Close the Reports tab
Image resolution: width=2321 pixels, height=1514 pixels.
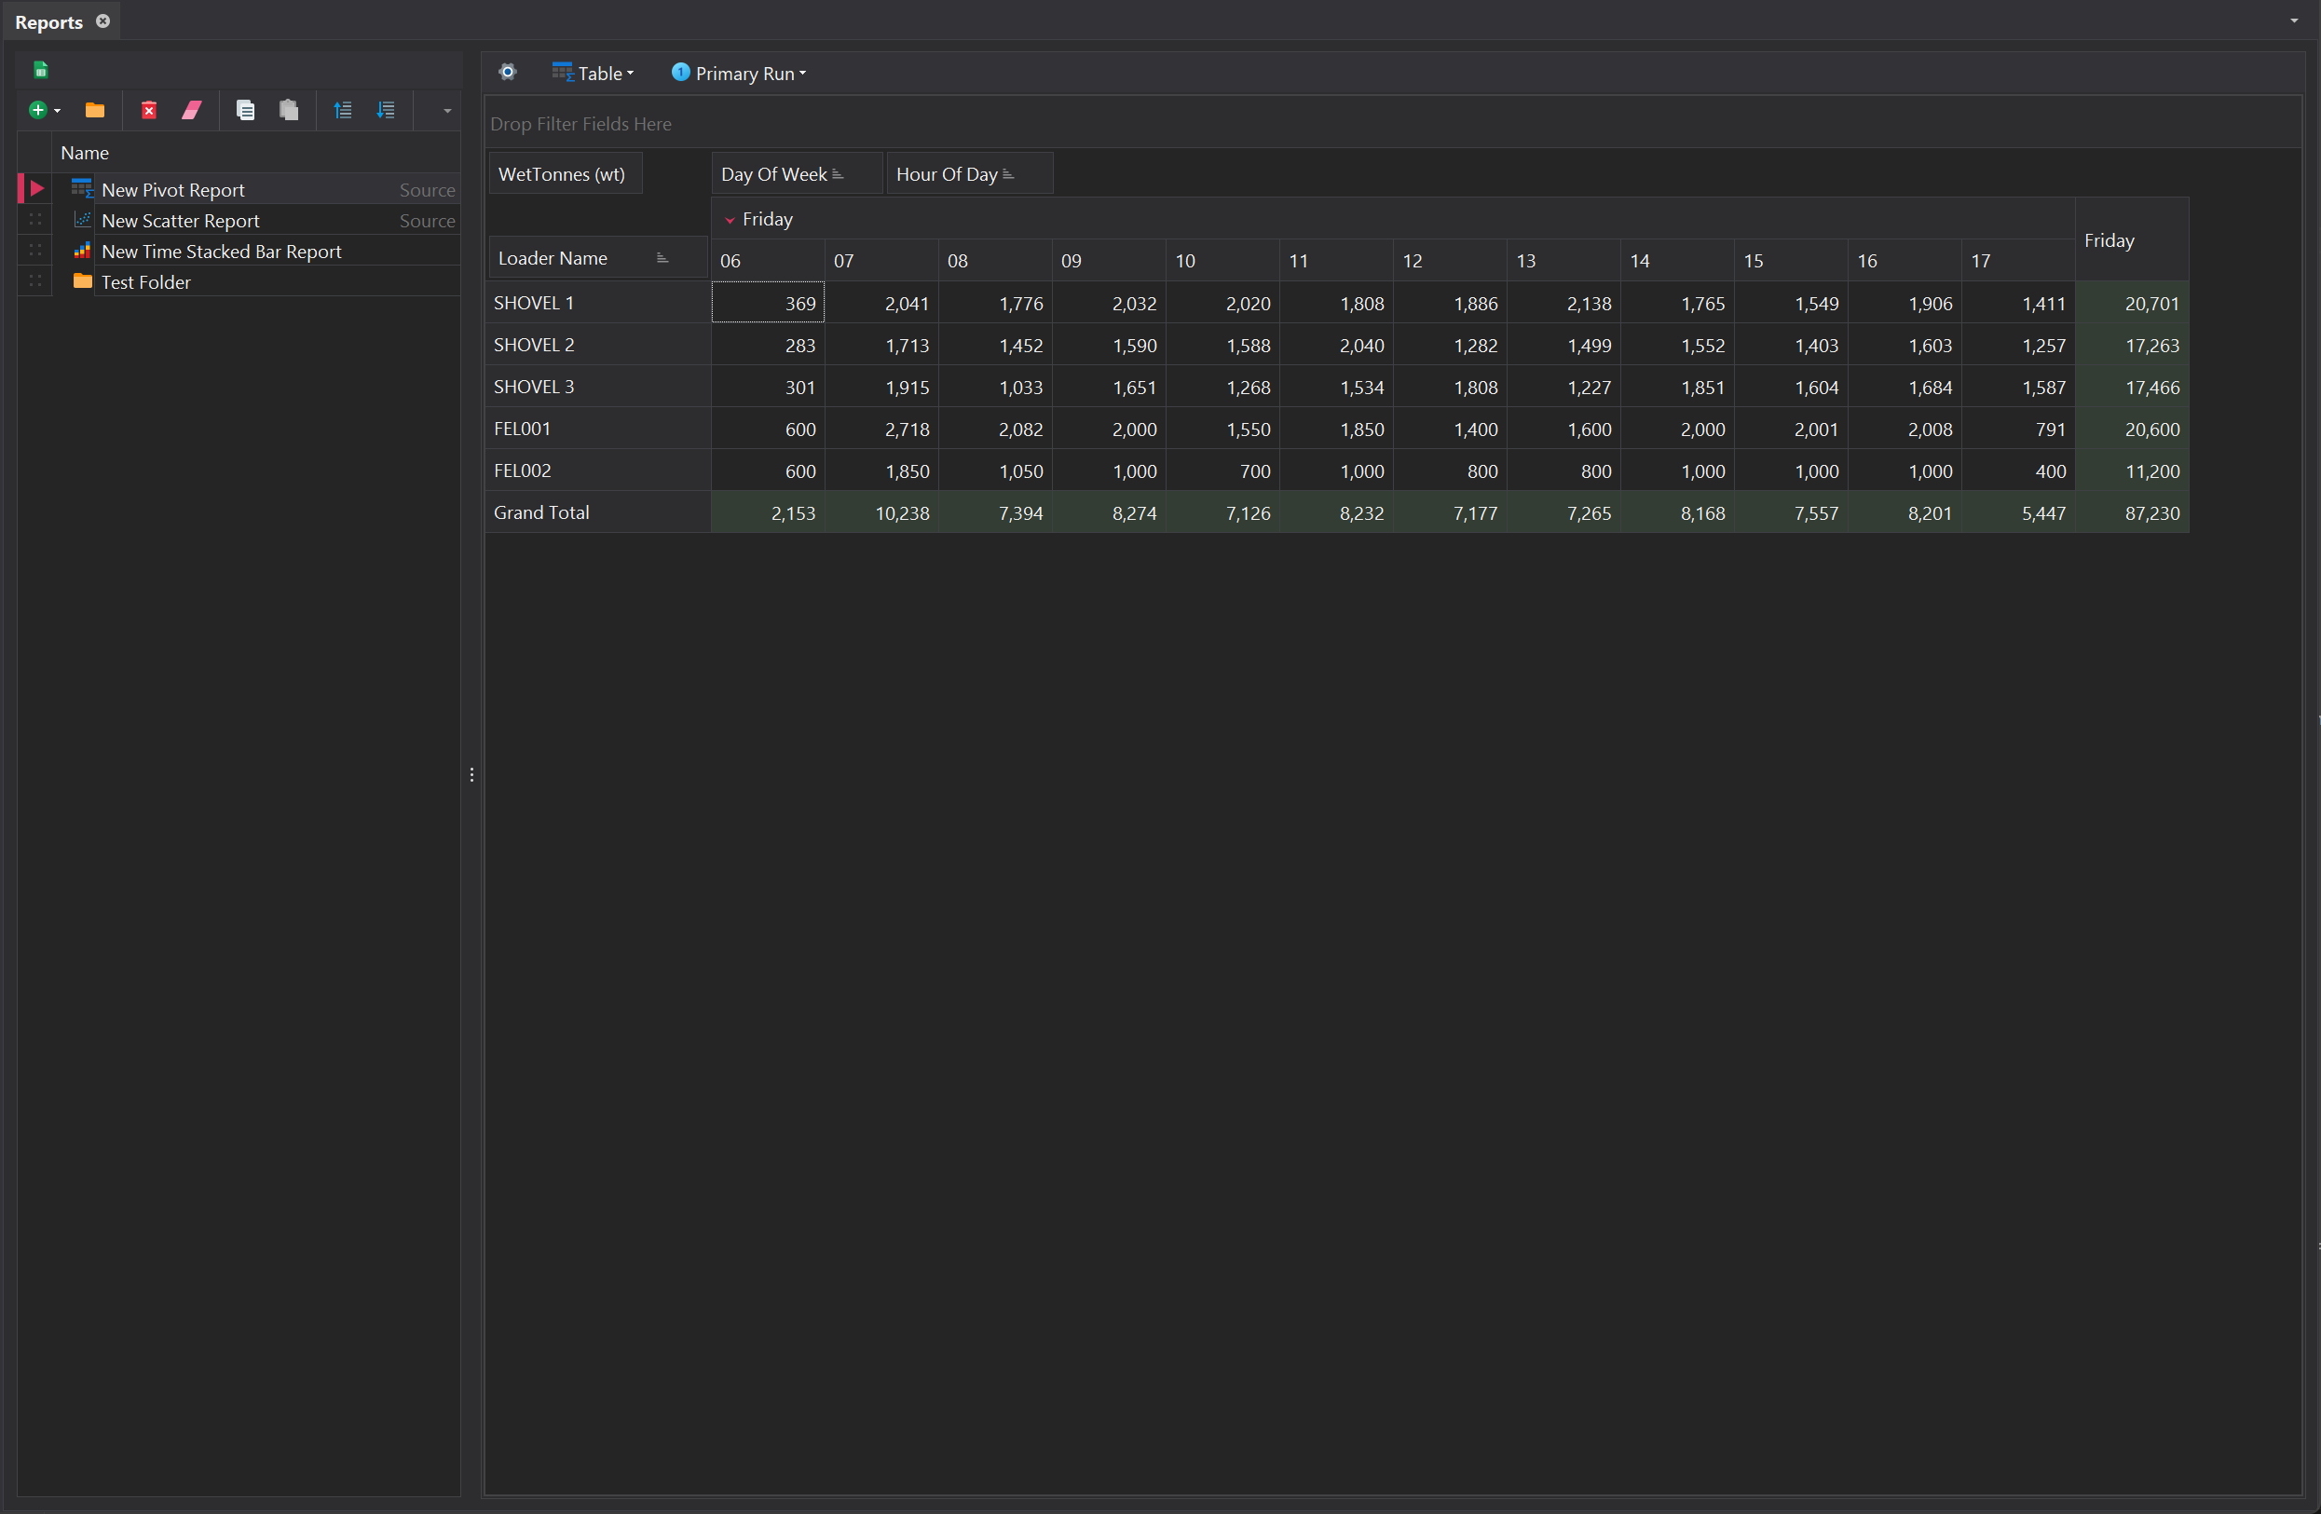(102, 21)
